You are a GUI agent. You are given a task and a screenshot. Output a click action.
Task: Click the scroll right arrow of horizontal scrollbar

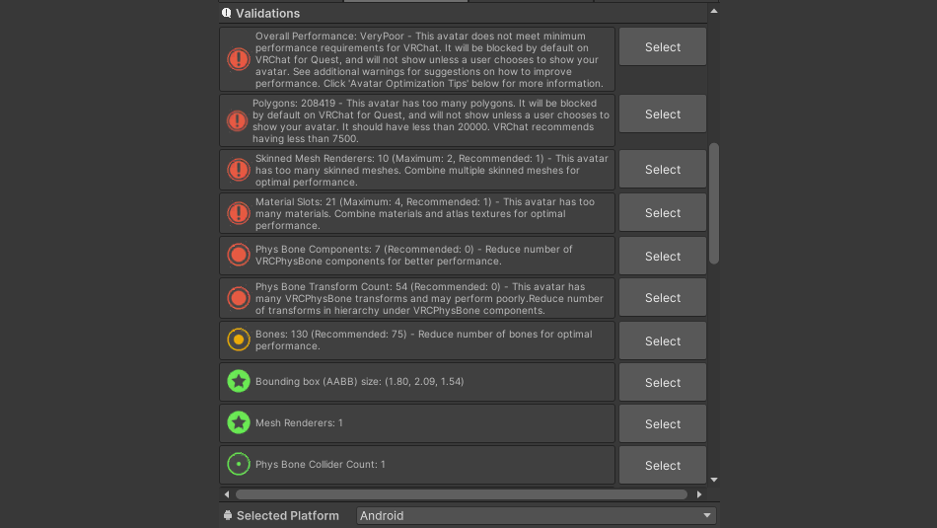pos(699,494)
